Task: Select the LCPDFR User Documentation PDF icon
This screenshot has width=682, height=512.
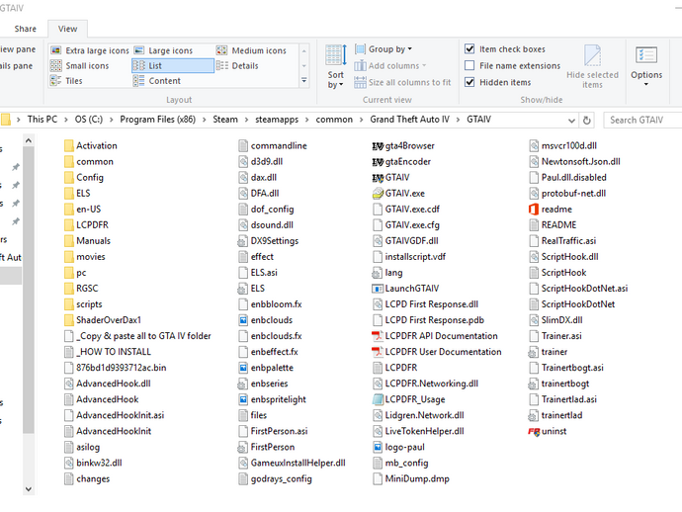Action: [378, 352]
